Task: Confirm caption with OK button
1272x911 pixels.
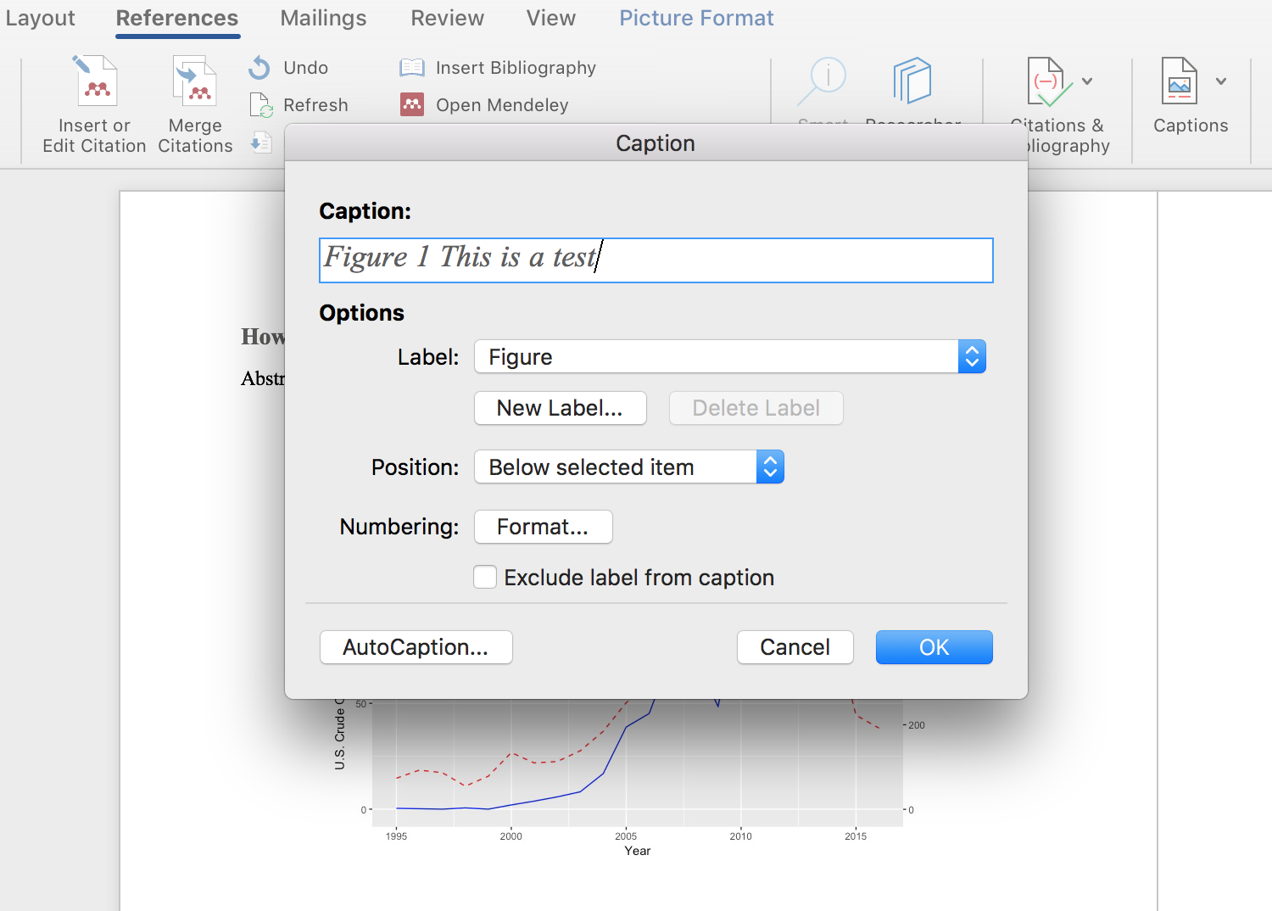Action: 934,647
